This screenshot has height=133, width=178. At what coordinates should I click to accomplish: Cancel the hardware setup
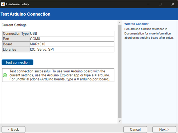[x=135, y=129]
